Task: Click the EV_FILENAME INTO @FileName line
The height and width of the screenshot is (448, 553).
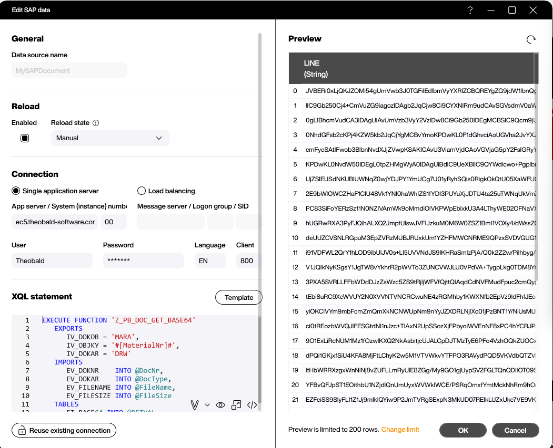Action: coord(120,388)
